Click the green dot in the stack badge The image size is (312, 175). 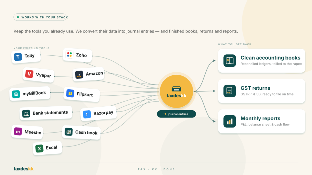coord(18,17)
